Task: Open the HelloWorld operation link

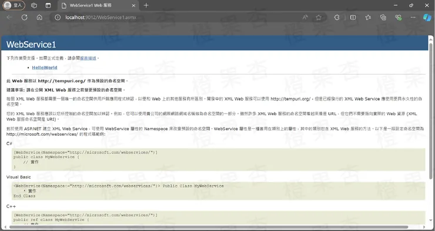Action: click(x=45, y=68)
